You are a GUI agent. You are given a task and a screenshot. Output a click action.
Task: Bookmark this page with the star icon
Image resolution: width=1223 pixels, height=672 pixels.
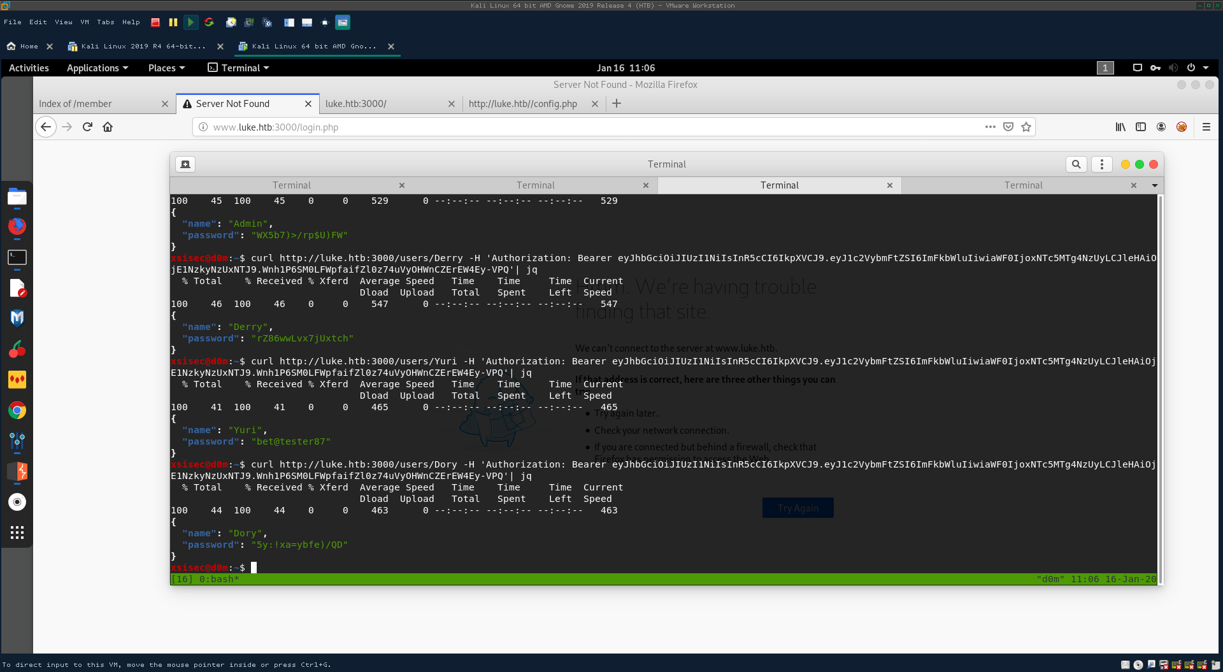(1026, 127)
